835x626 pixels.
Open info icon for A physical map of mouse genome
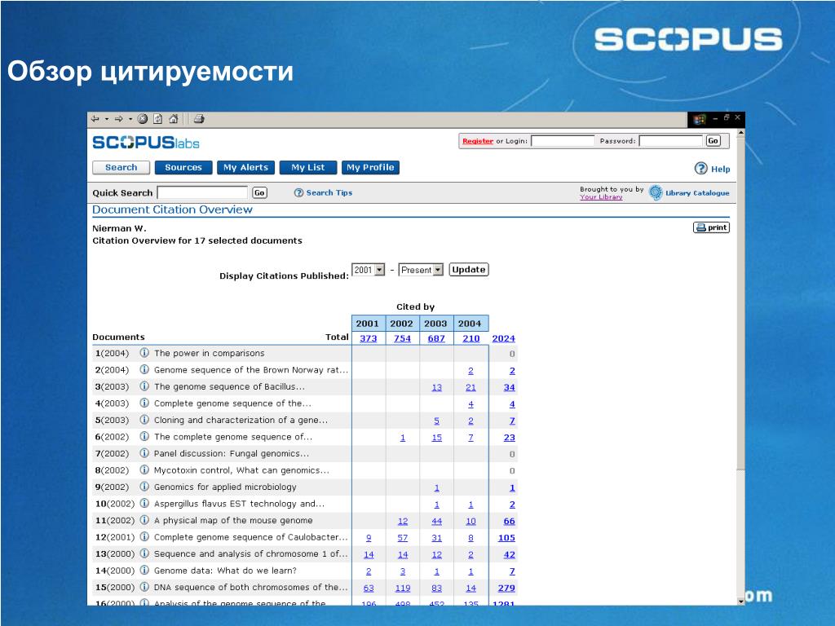144,519
